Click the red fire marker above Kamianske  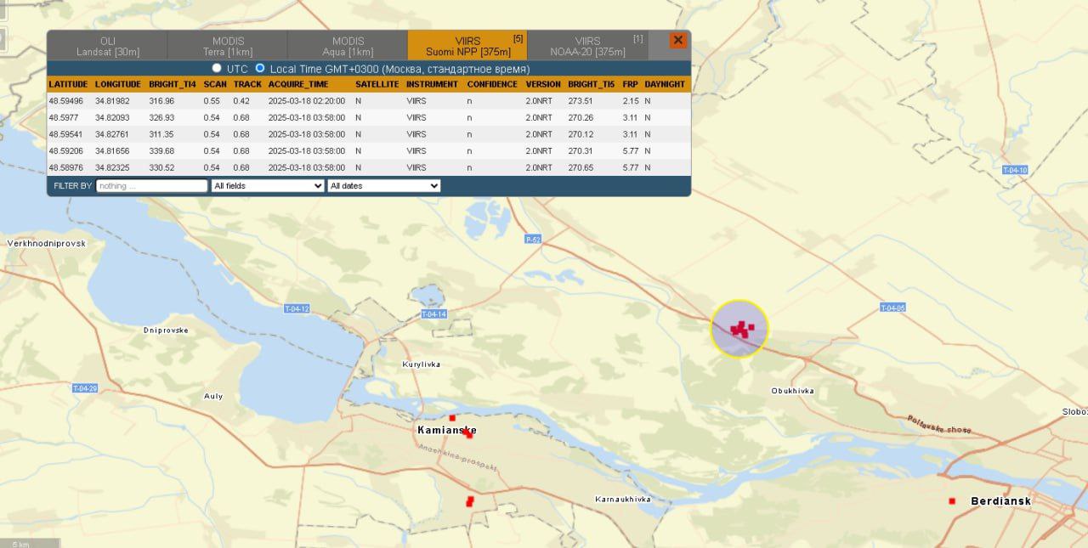pyautogui.click(x=452, y=418)
